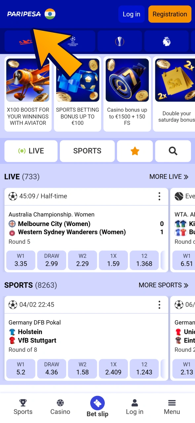This screenshot has width=195, height=423.
Task: Switch to the SPORTS tab
Action: [x=87, y=151]
